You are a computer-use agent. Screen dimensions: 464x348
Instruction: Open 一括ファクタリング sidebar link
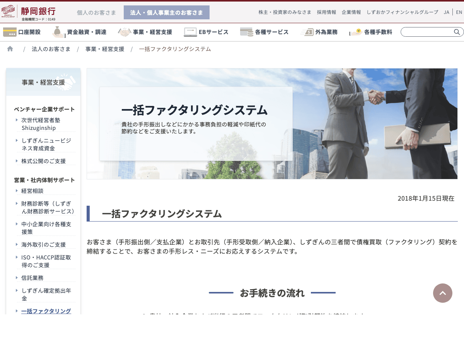click(46, 311)
